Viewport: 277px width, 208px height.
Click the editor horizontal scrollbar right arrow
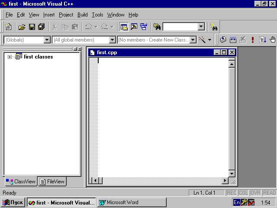tap(225, 181)
